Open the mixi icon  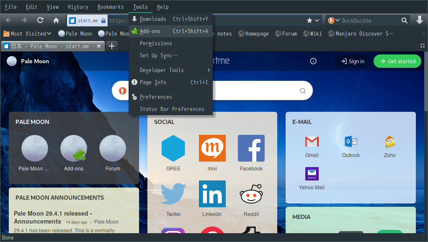pos(212,148)
